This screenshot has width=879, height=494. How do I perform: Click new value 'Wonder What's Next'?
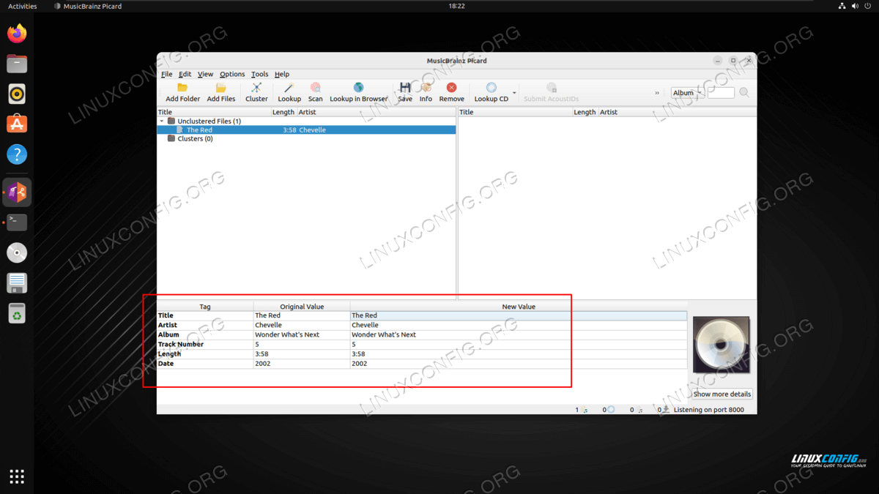coord(384,334)
